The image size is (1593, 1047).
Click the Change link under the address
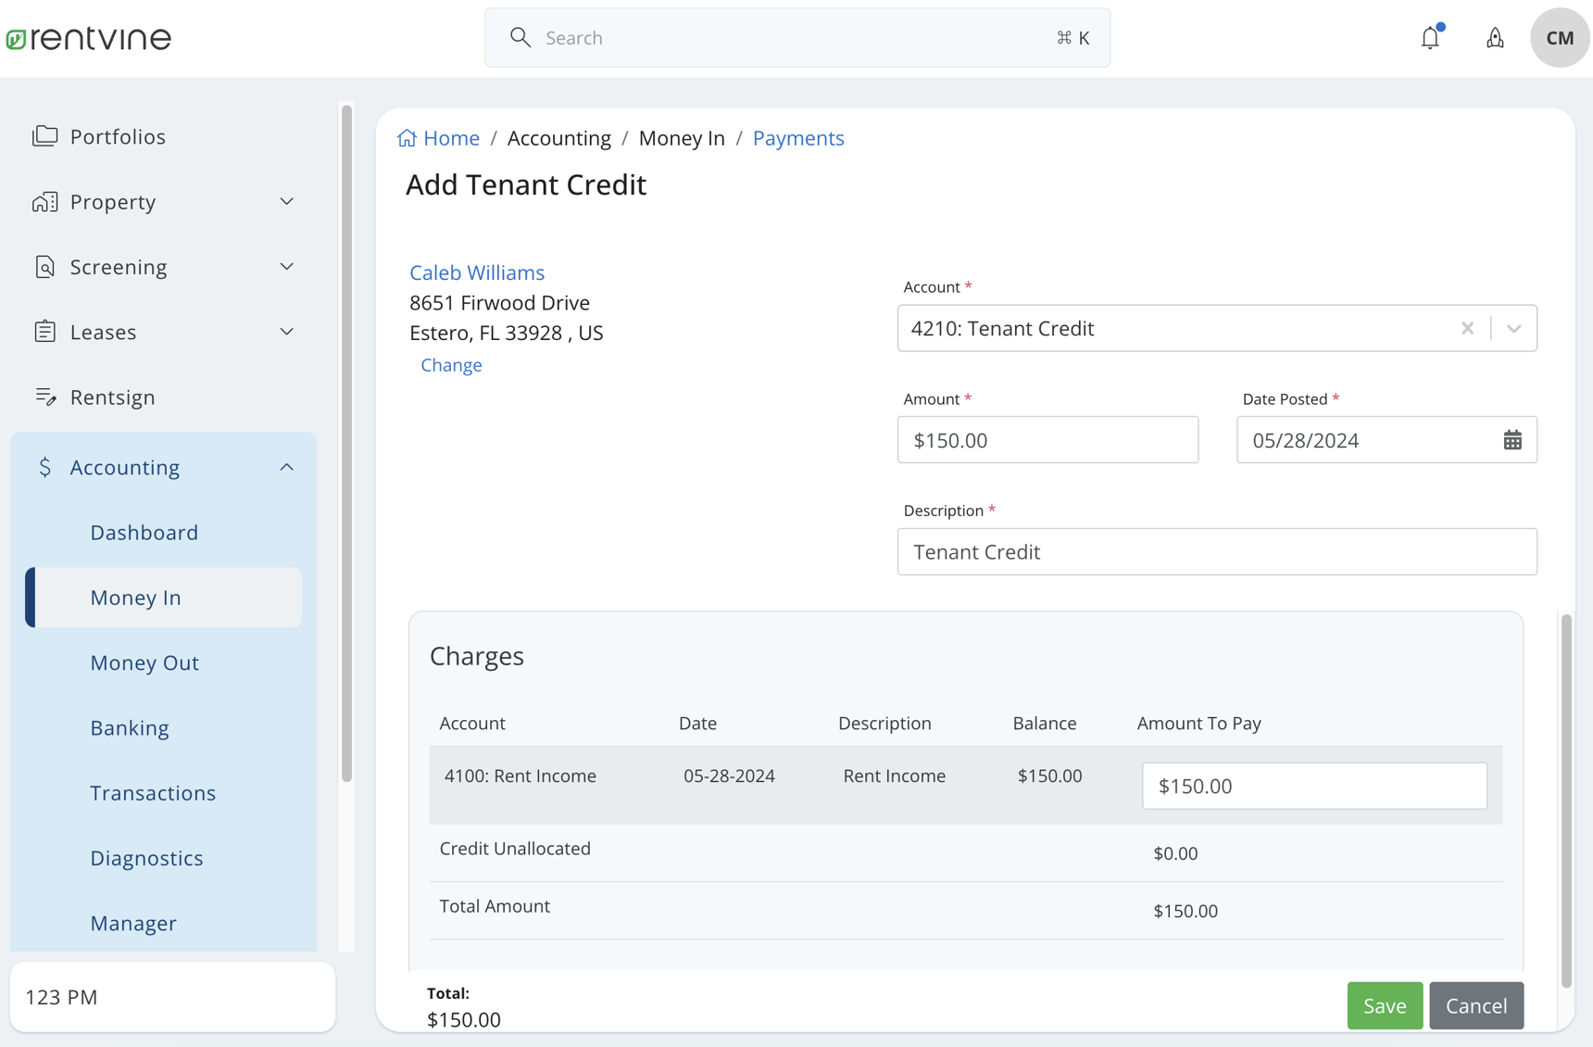click(451, 365)
